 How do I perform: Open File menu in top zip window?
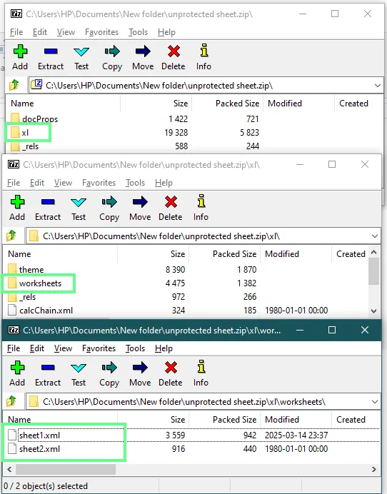pos(16,32)
